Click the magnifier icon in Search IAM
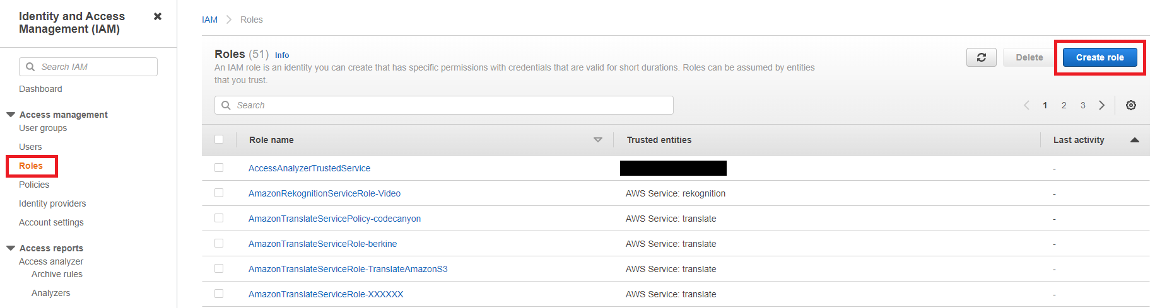The image size is (1167, 308). point(30,67)
